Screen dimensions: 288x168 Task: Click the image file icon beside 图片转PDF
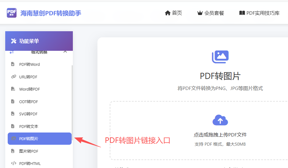13,151
